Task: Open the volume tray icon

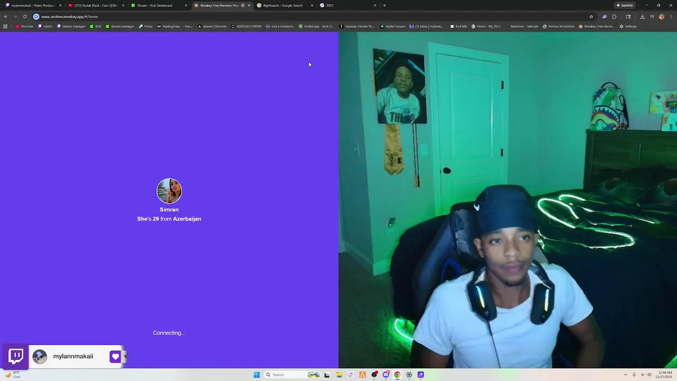Action: pyautogui.click(x=649, y=375)
